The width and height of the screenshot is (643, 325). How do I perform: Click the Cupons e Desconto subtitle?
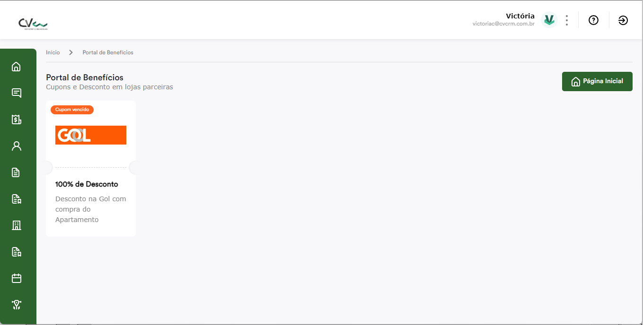pyautogui.click(x=109, y=87)
